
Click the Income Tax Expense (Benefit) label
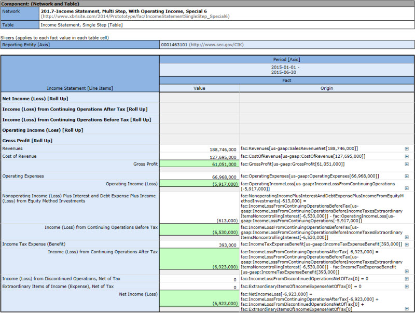pyautogui.click(x=34, y=244)
